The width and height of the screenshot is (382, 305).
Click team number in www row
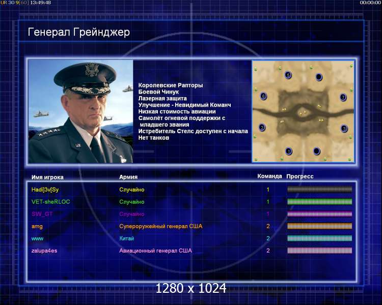point(268,238)
